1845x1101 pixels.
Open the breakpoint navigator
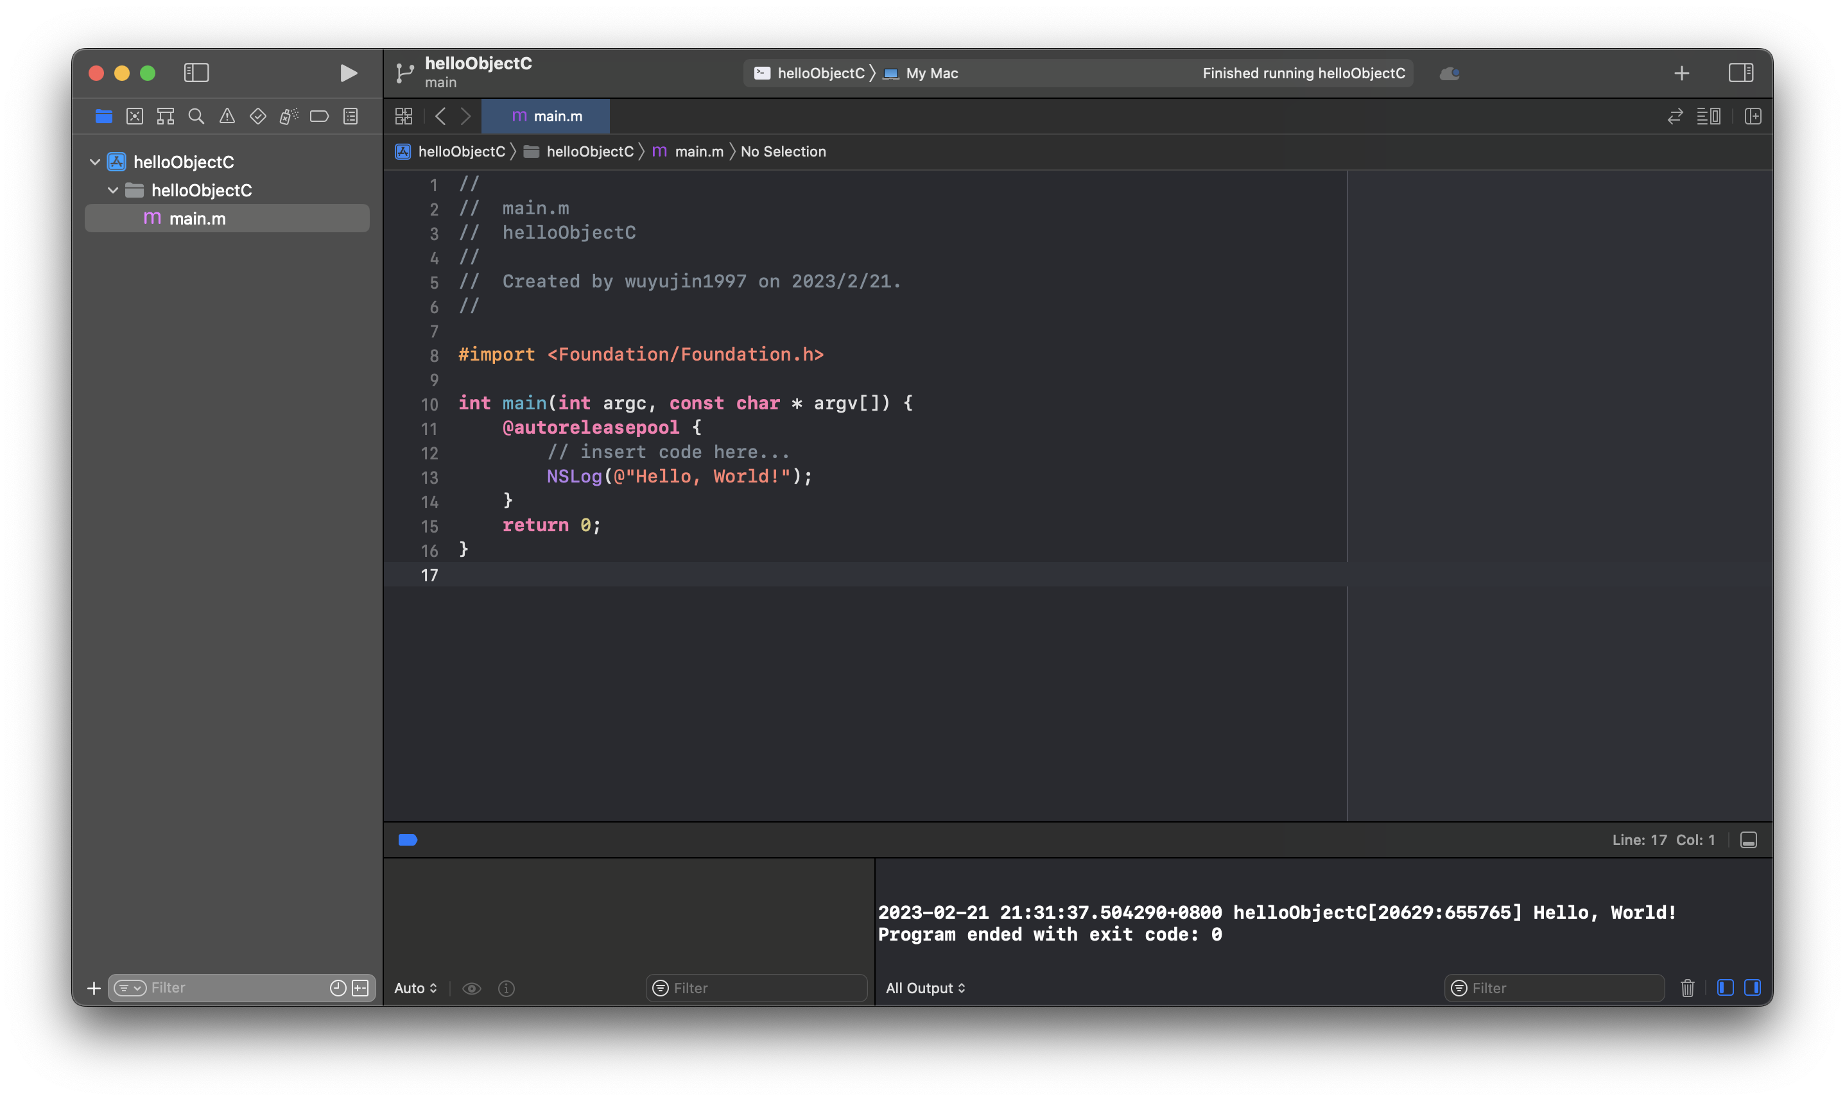319,117
